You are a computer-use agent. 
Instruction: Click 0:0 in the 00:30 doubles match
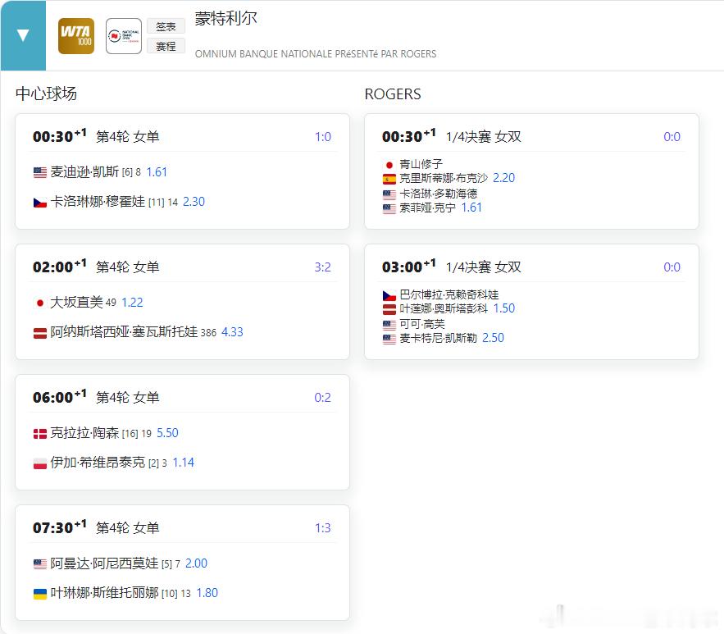pos(672,137)
